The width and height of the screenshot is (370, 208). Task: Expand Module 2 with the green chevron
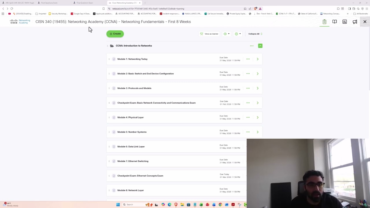[258, 74]
